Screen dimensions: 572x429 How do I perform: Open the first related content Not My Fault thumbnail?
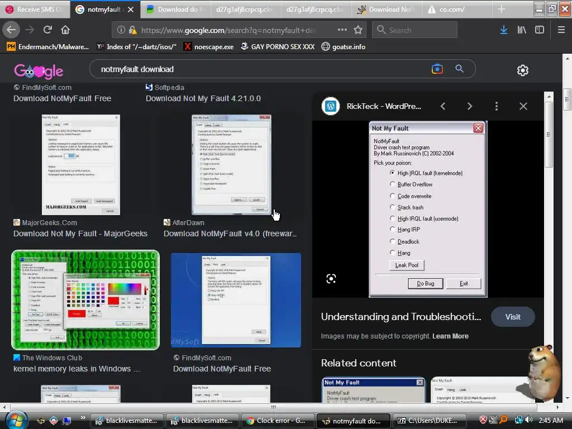(374, 390)
